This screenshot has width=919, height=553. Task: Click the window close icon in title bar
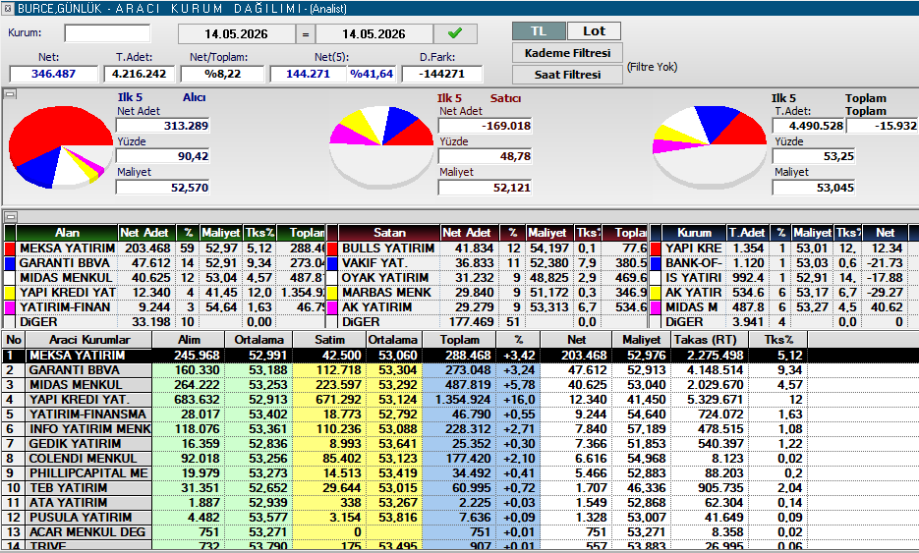click(8, 8)
